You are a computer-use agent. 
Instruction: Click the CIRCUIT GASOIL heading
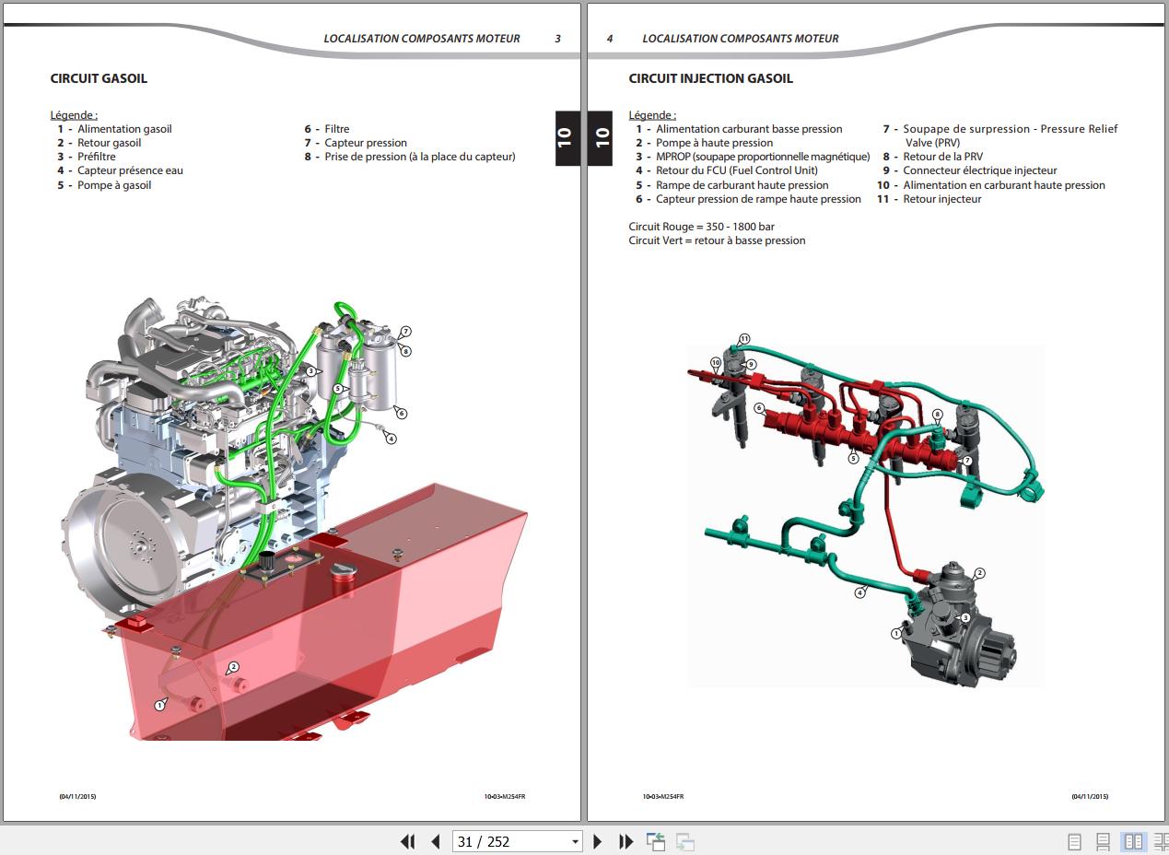click(99, 78)
